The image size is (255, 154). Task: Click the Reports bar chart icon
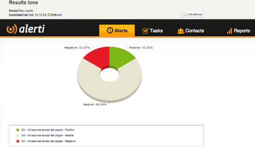click(x=229, y=31)
